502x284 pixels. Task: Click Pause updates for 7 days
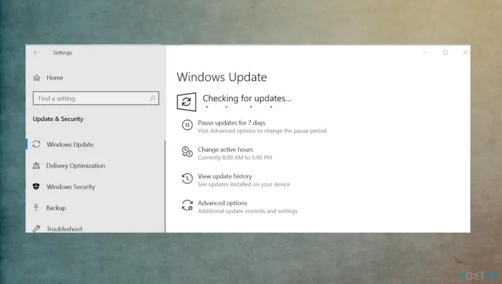point(232,123)
